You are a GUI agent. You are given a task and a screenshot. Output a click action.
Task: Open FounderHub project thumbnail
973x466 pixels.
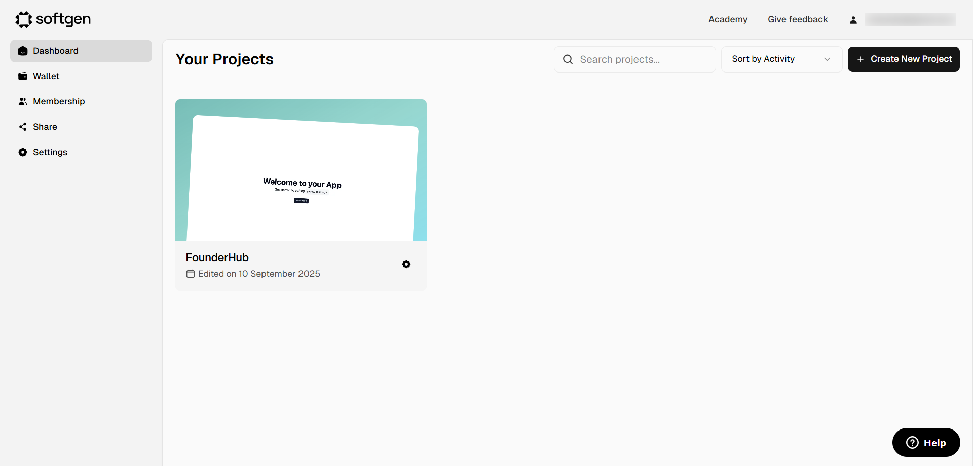coord(301,170)
